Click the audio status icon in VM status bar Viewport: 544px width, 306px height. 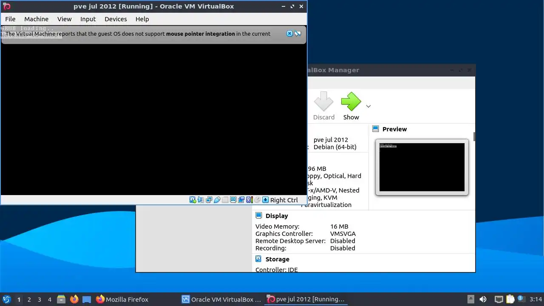[201, 200]
